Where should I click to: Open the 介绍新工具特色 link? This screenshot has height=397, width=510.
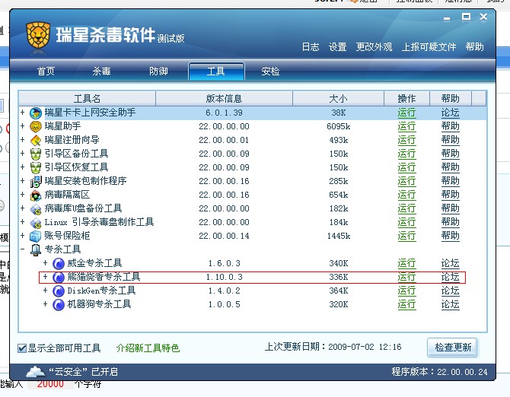(x=148, y=348)
